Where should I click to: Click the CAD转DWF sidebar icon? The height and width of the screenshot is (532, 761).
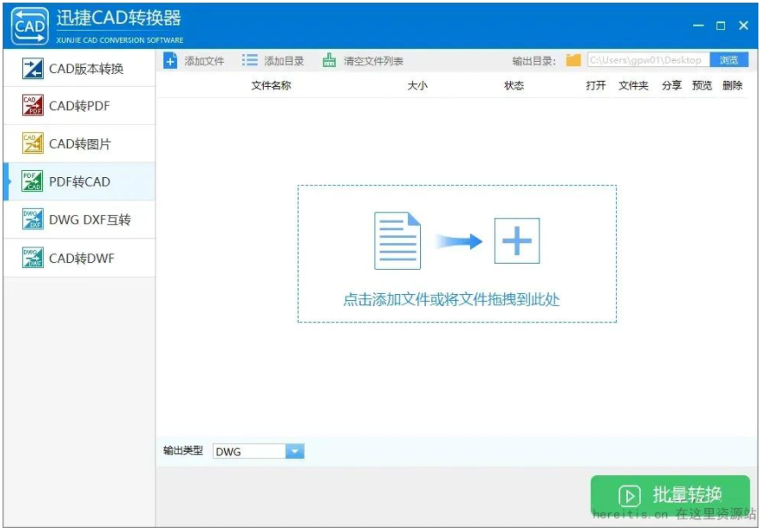tap(33, 258)
